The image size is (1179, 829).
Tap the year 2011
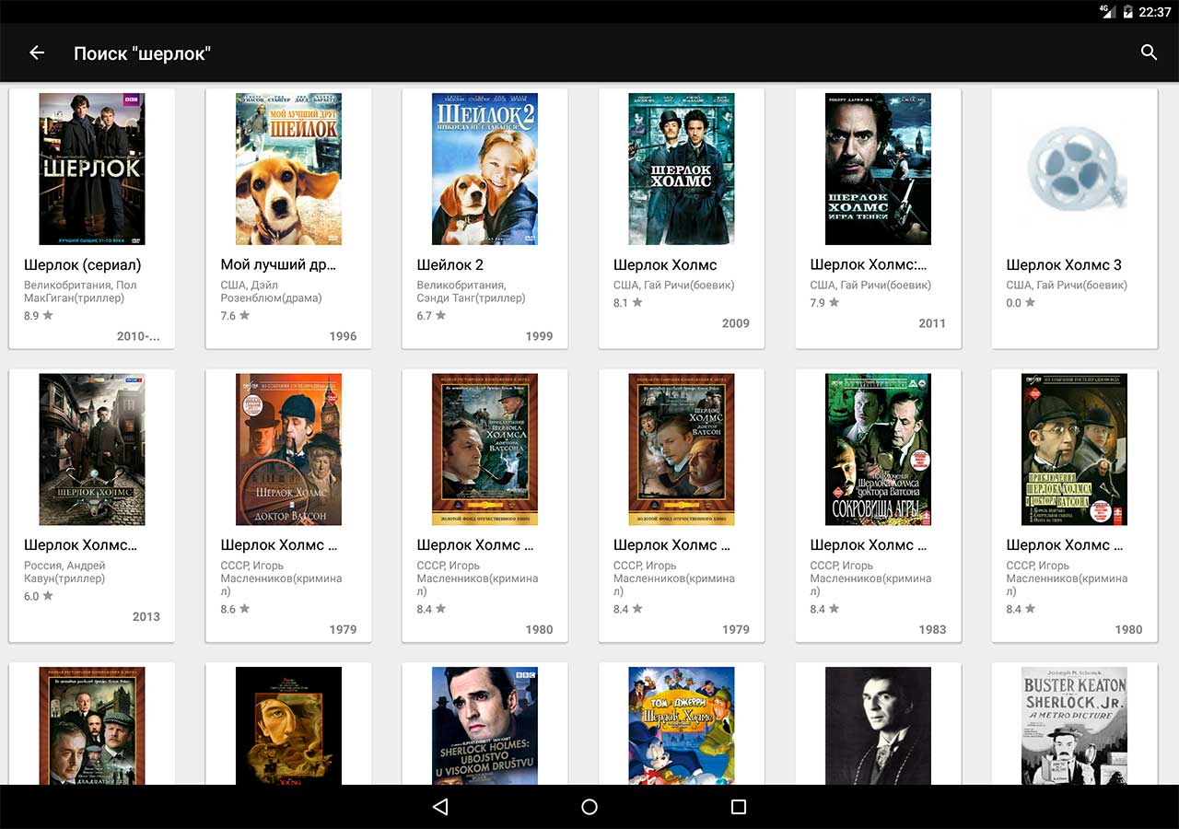pyautogui.click(x=932, y=323)
